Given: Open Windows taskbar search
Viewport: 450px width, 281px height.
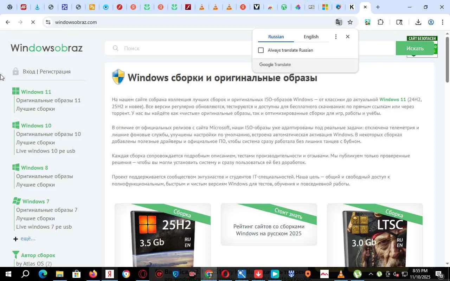Looking at the screenshot, I should 25,274.
